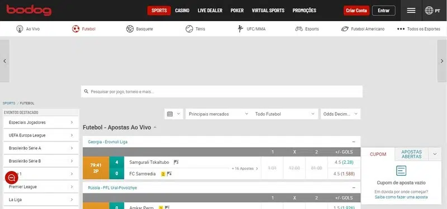The image size is (447, 209).
Task: Click the globe language icon
Action: [x=429, y=11]
